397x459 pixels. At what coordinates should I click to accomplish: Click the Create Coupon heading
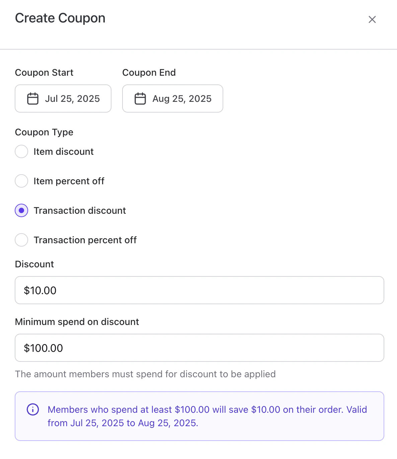[x=60, y=18]
